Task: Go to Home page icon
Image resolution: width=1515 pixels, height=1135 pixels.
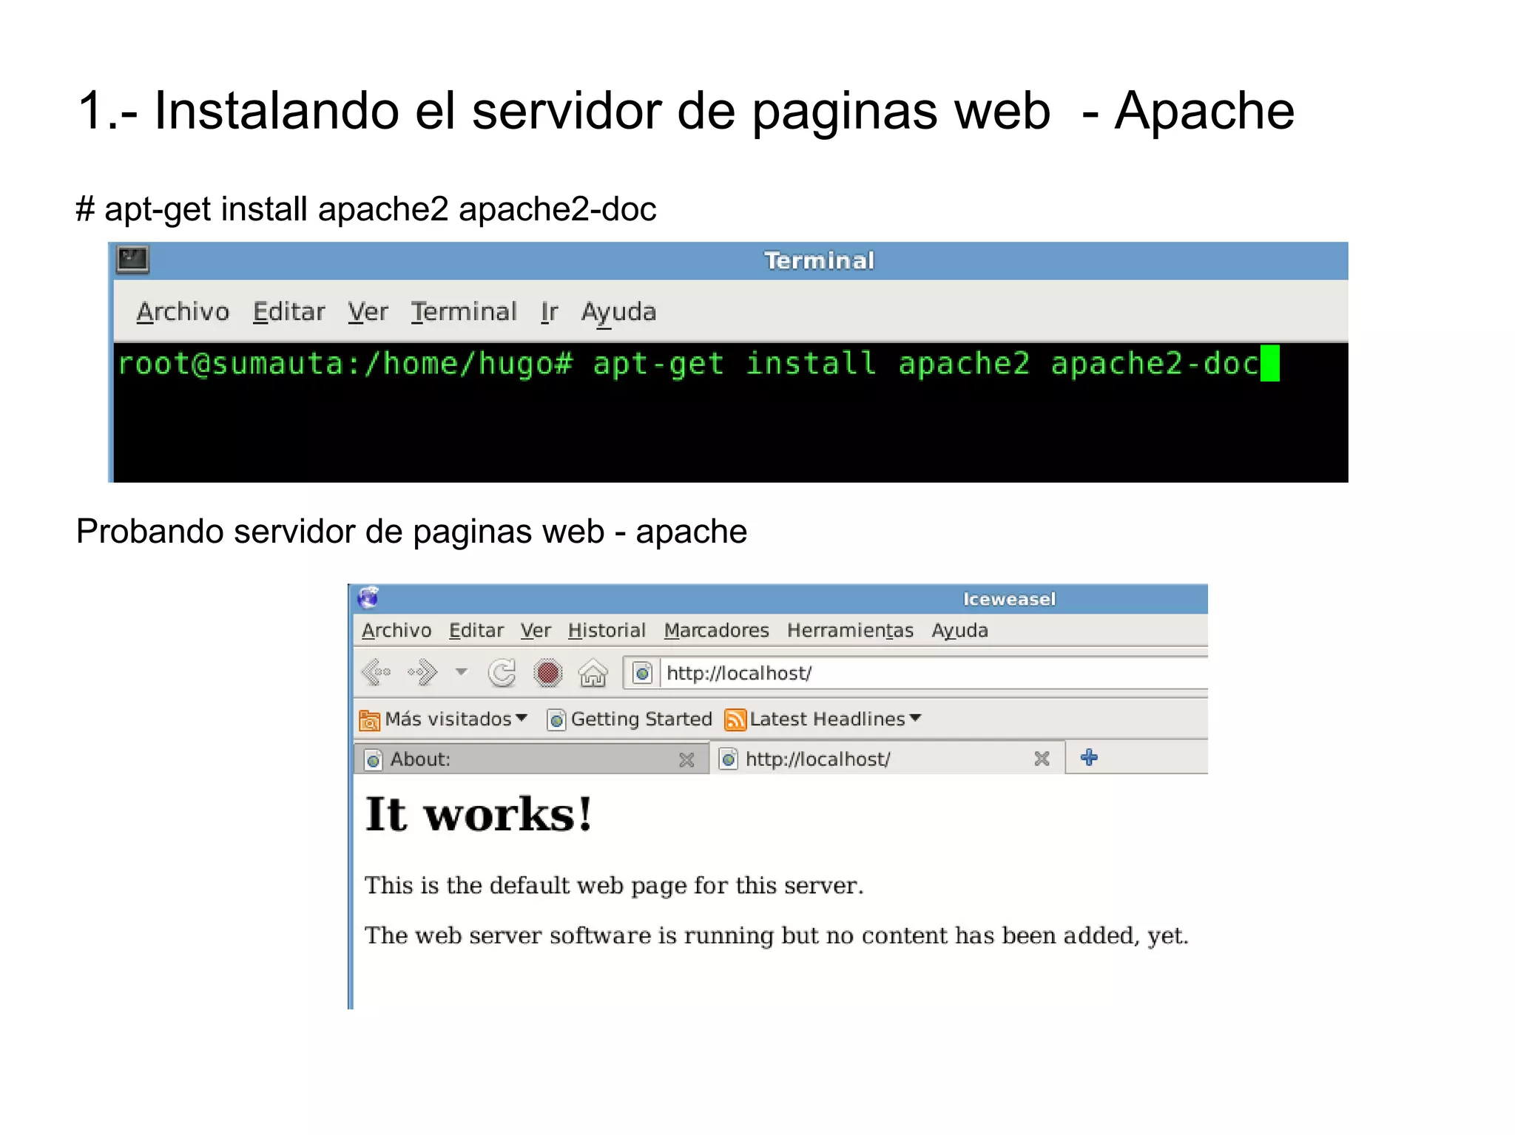Action: [593, 673]
